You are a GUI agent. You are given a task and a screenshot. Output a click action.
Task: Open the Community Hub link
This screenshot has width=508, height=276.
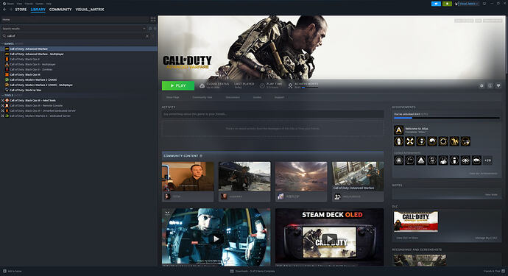click(x=202, y=97)
